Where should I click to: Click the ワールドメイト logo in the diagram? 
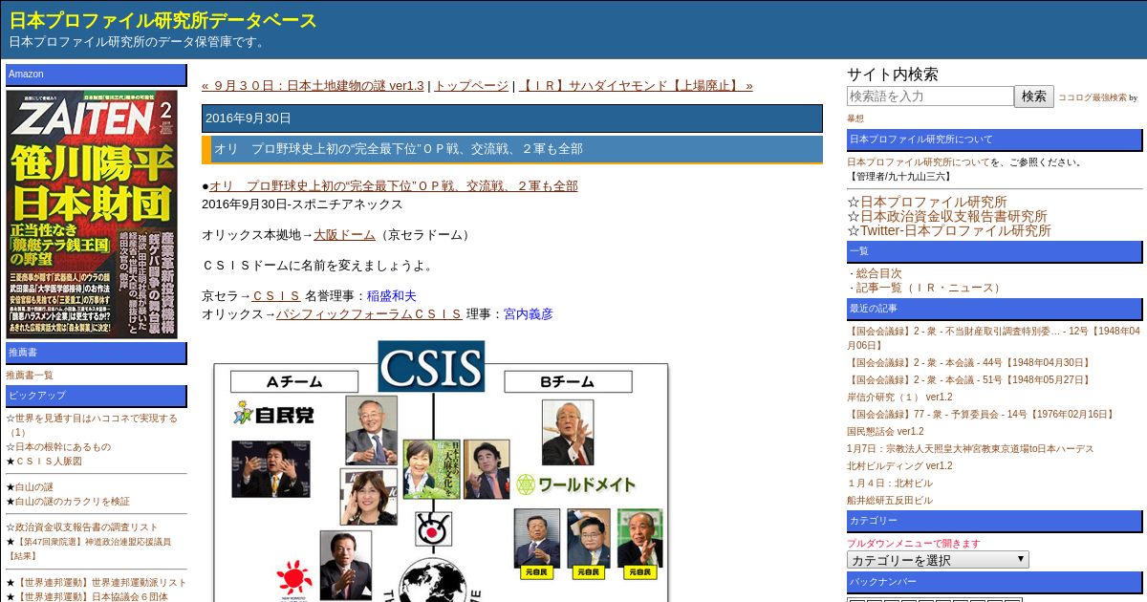click(x=576, y=484)
